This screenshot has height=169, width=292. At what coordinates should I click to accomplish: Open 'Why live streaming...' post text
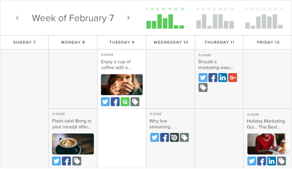161,124
